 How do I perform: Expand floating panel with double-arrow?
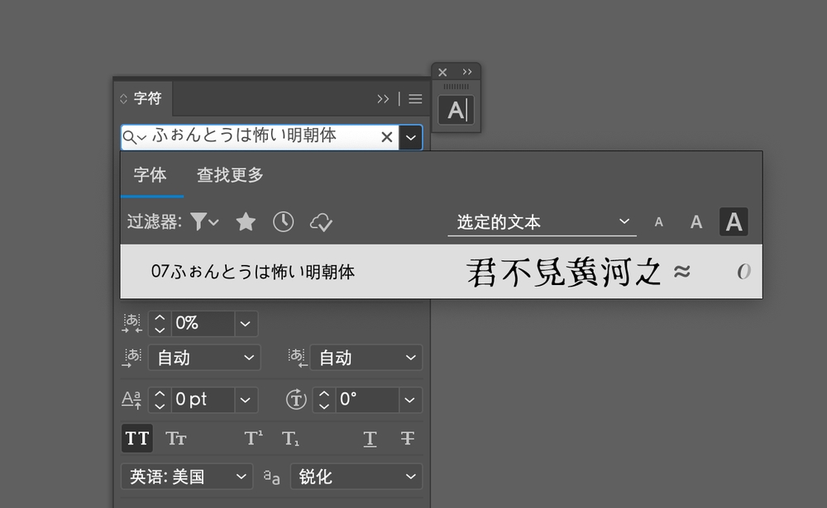(467, 72)
